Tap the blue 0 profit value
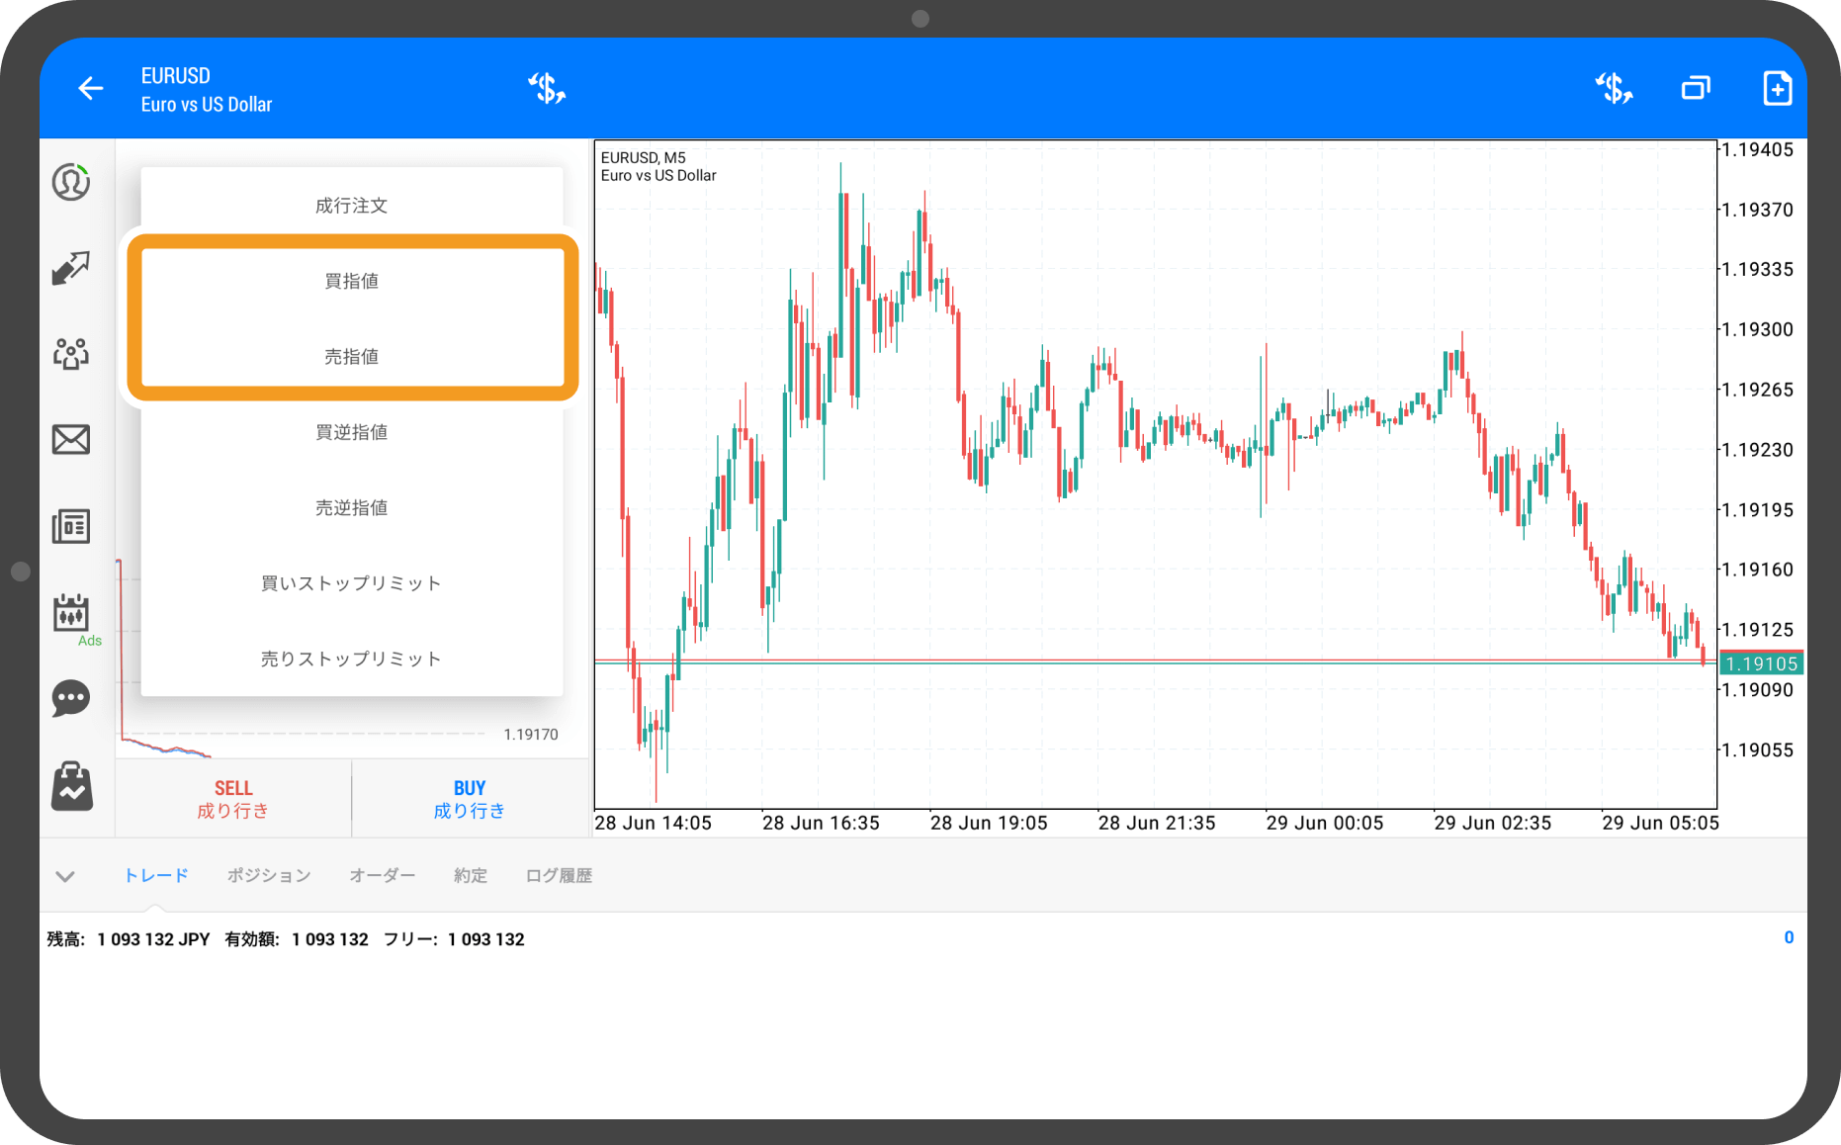1841x1145 pixels. coord(1789,937)
